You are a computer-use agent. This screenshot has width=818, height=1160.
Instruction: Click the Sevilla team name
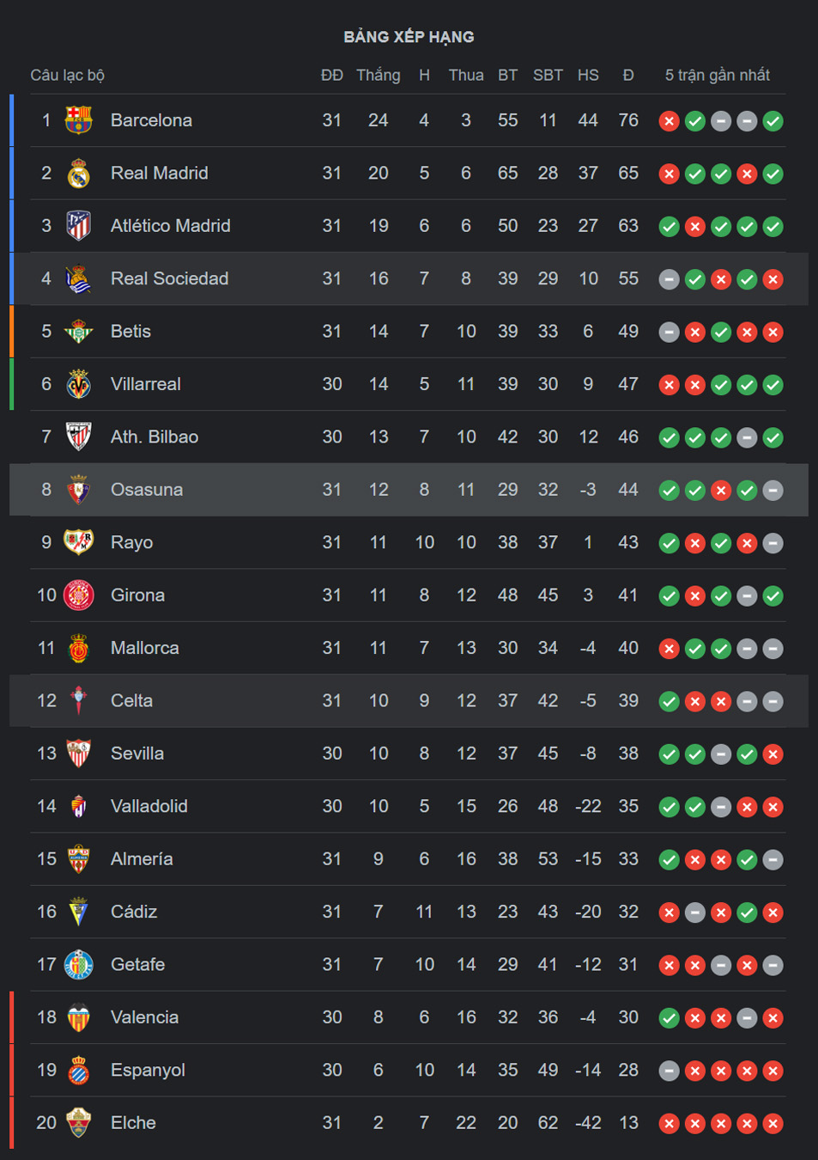click(137, 754)
